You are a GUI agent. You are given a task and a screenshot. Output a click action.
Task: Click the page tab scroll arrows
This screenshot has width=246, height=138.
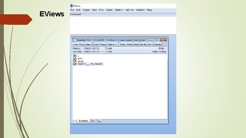(75, 121)
